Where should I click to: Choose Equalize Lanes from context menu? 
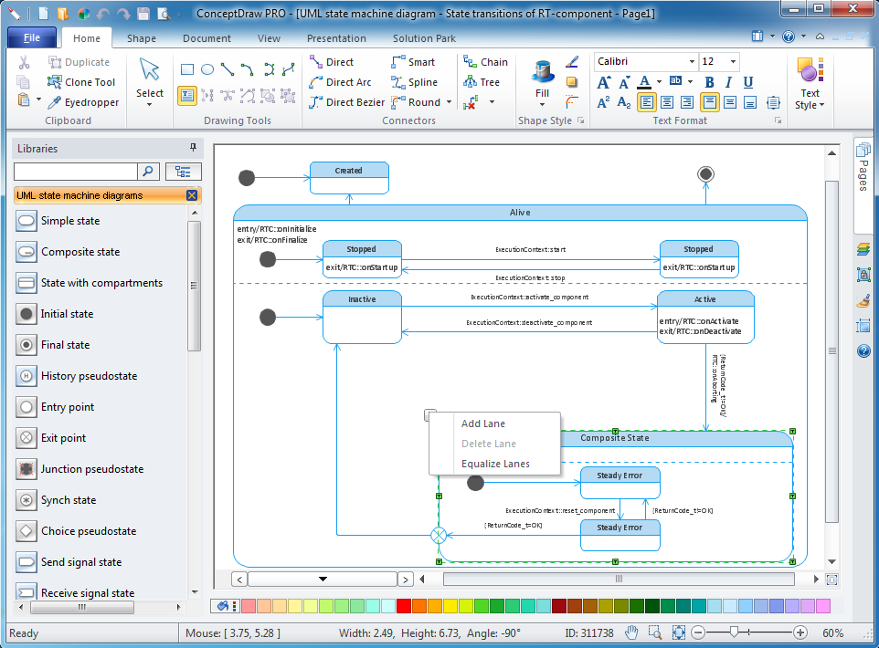(495, 465)
